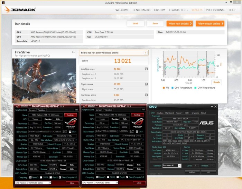This screenshot has height=189, width=242.
Task: Click BIOS export icon in XFX GPU-Z window
Action: [132, 131]
